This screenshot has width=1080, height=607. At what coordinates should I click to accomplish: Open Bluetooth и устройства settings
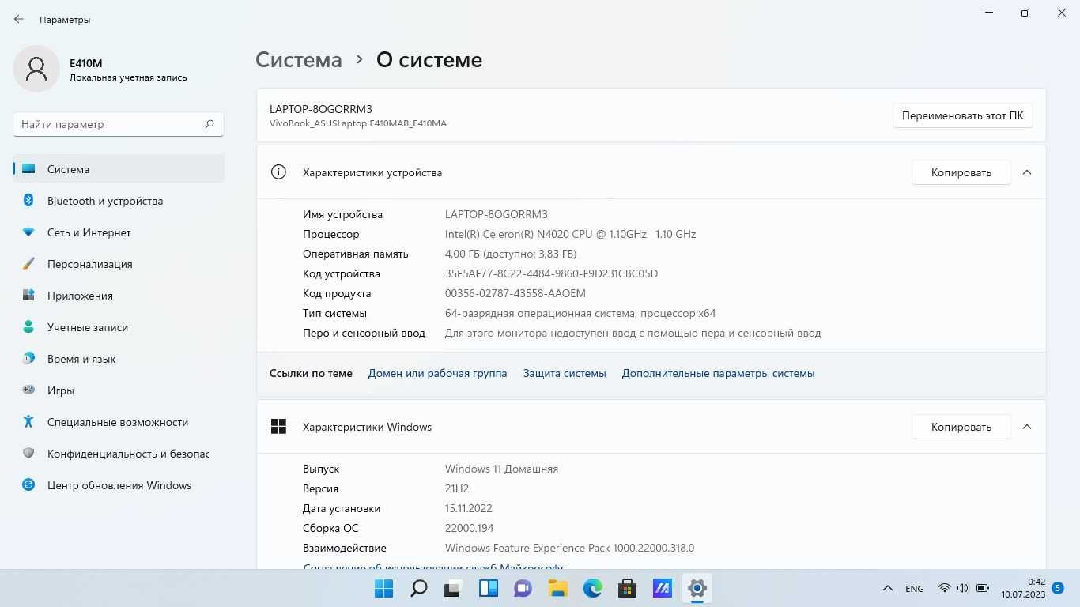tap(119, 201)
